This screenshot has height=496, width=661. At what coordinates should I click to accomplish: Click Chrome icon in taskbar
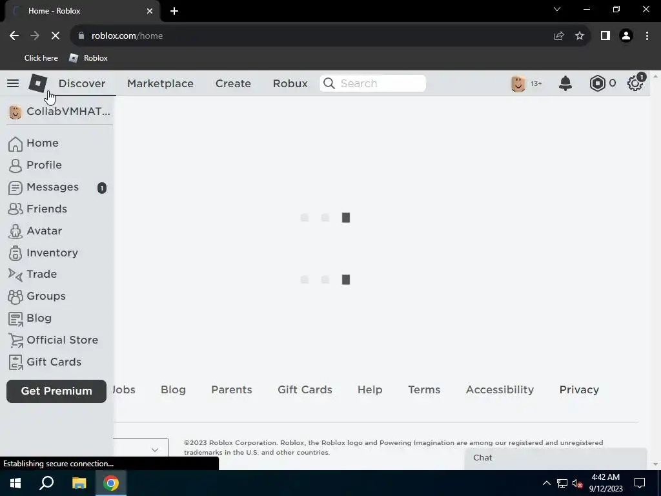(x=111, y=483)
